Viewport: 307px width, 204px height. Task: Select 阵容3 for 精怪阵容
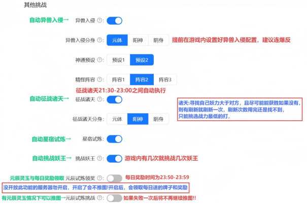163,80
